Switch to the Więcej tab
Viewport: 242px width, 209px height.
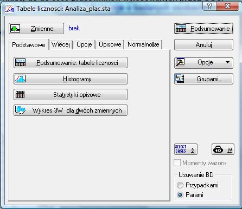pyautogui.click(x=61, y=44)
